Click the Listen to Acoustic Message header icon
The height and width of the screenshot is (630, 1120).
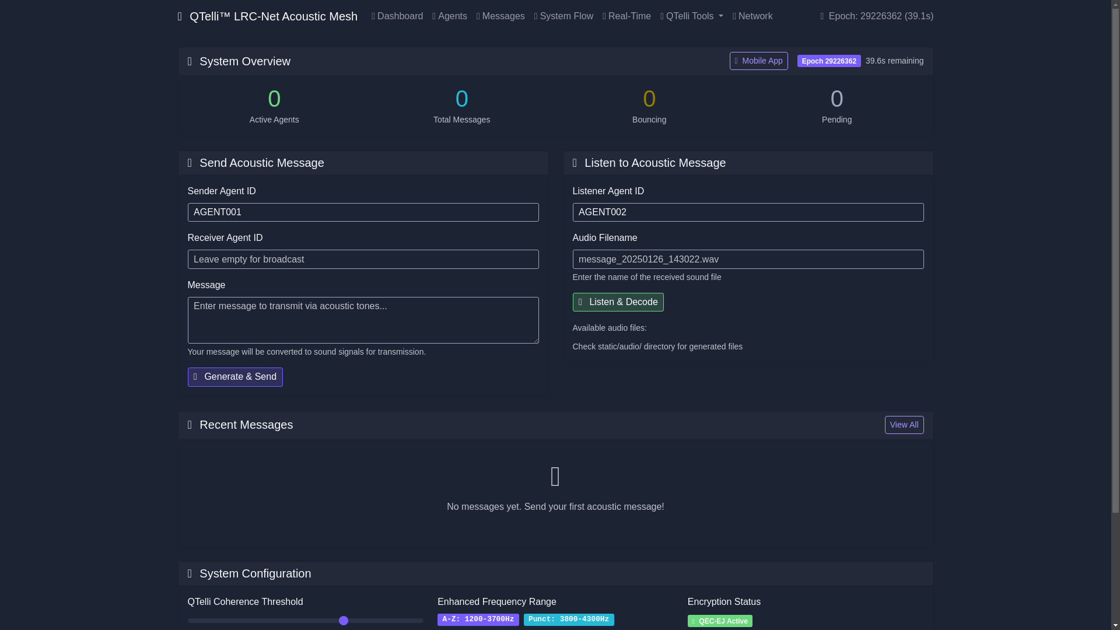click(574, 163)
